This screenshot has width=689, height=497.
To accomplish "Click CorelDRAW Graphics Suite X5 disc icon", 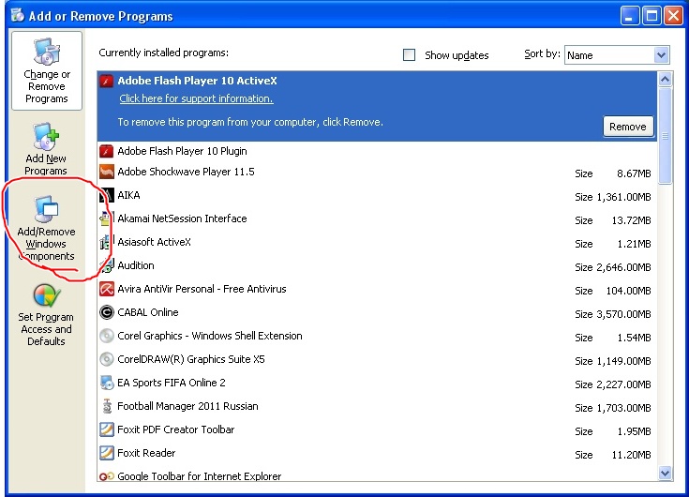I will 106,359.
